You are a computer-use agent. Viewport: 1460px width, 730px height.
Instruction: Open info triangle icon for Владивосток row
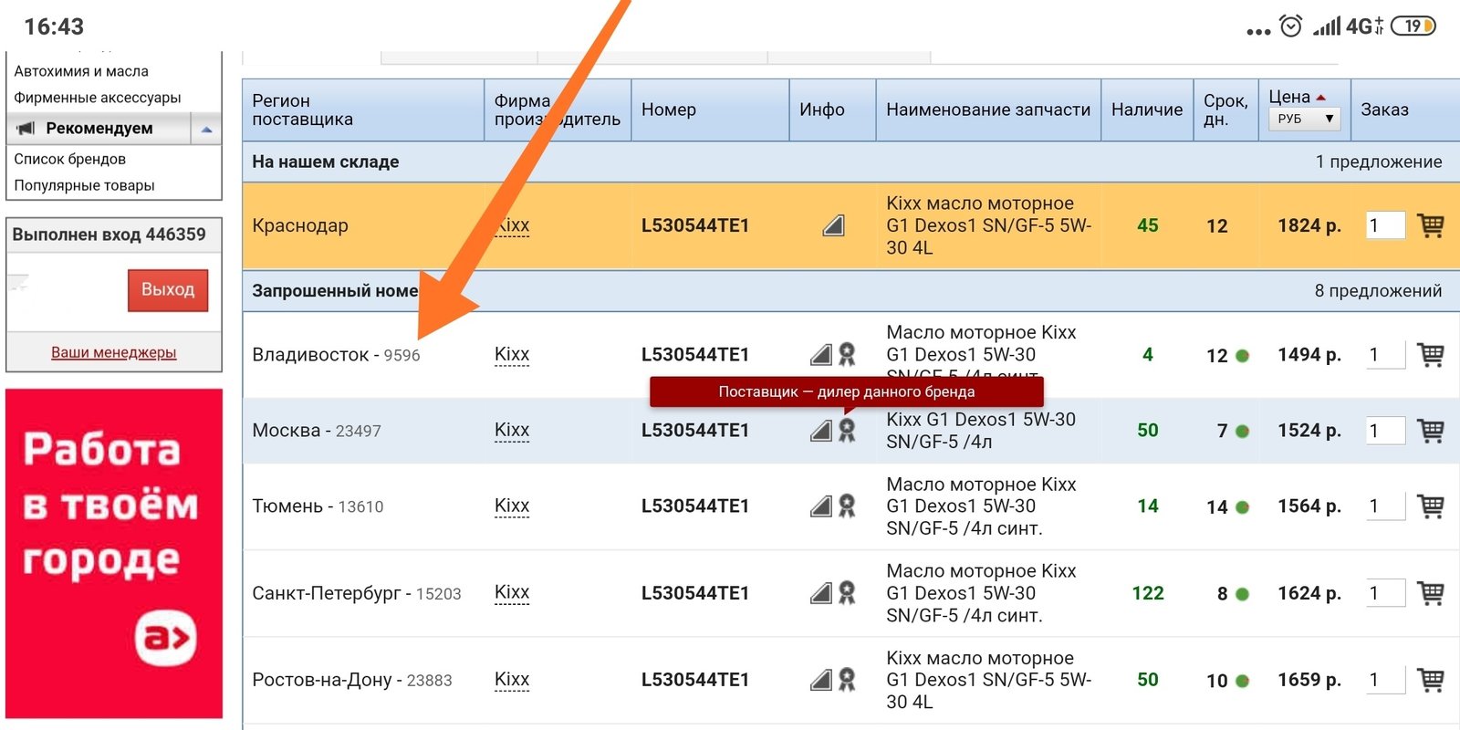(821, 354)
